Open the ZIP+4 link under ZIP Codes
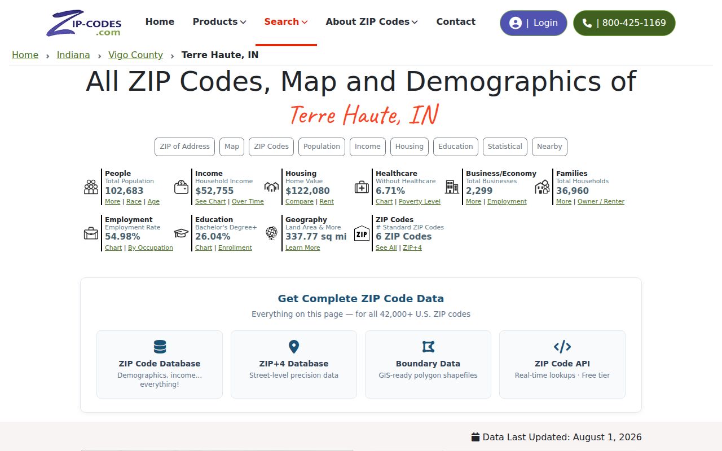This screenshot has width=722, height=451. (412, 247)
